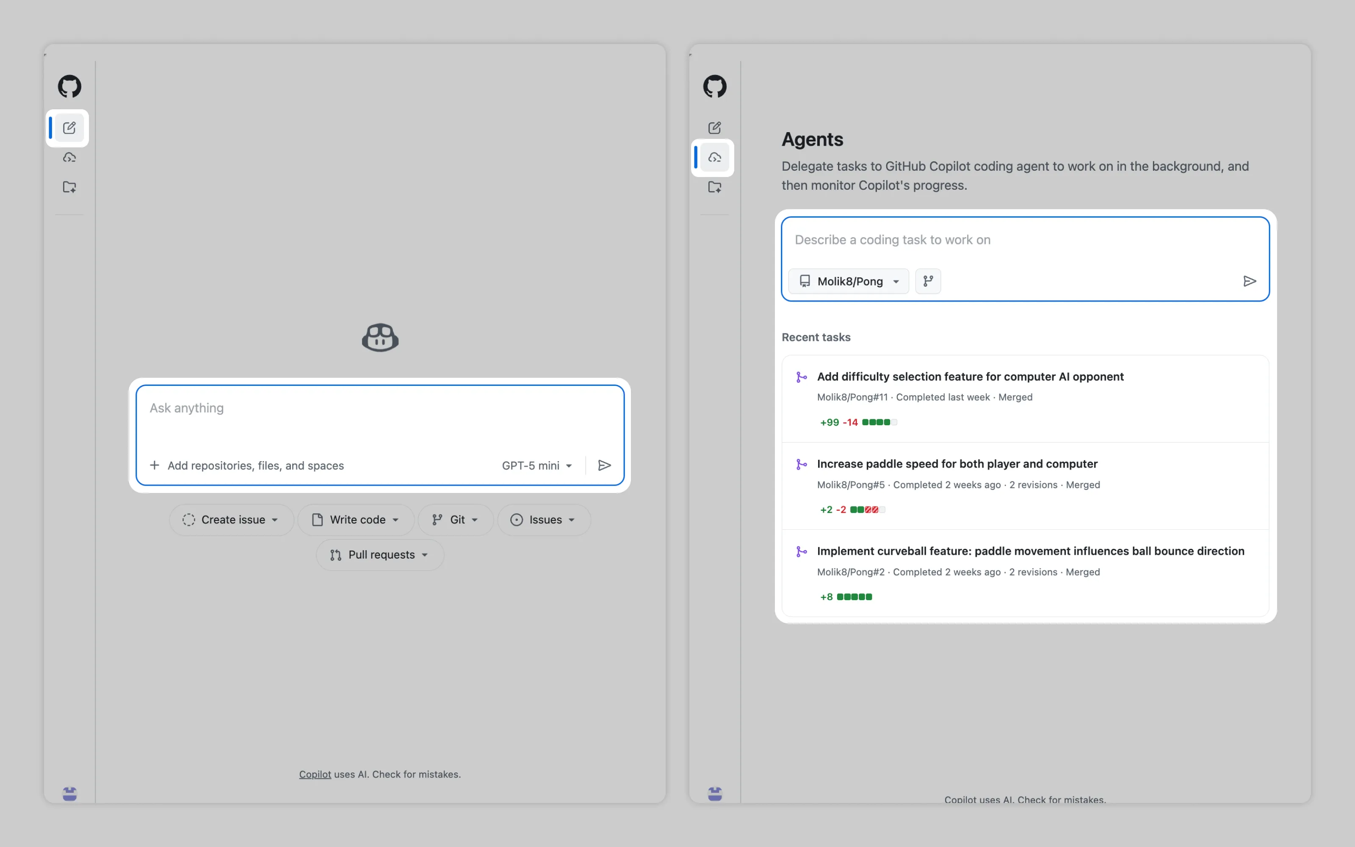The image size is (1355, 847).
Task: Expand the Molik8/Pong repository dropdown
Action: pyautogui.click(x=848, y=281)
